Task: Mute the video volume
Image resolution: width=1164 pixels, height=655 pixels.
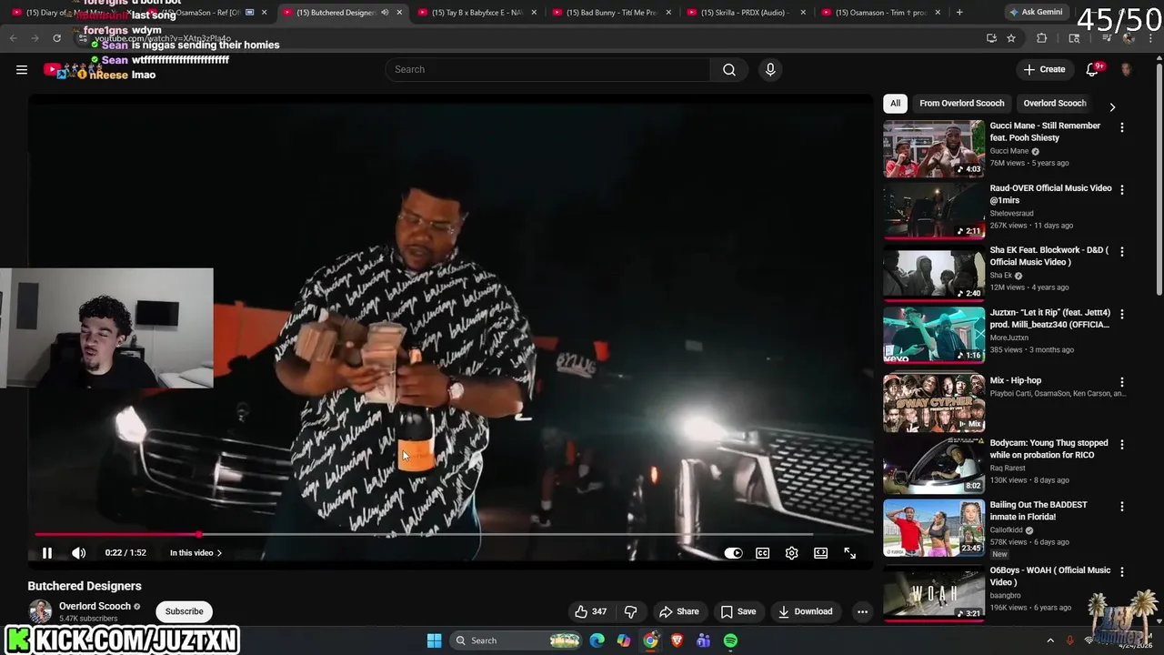Action: [x=79, y=553]
